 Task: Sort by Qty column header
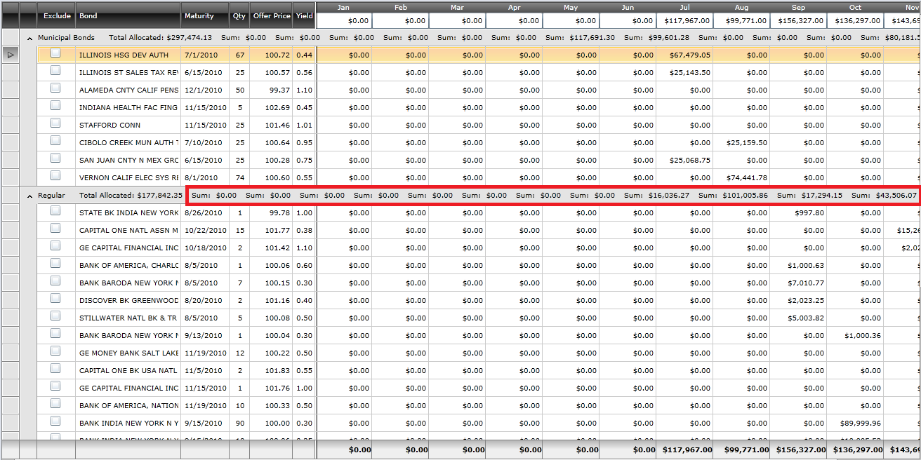pos(239,15)
